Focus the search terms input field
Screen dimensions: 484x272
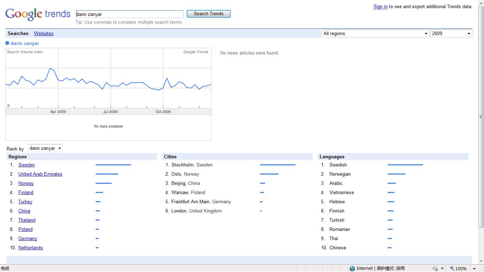coord(129,14)
